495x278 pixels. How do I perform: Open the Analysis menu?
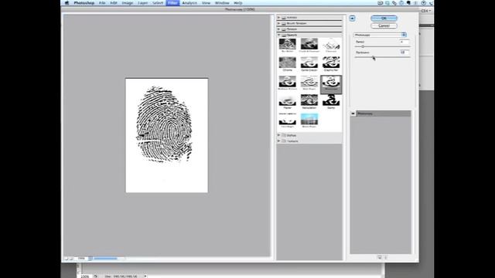coord(189,3)
